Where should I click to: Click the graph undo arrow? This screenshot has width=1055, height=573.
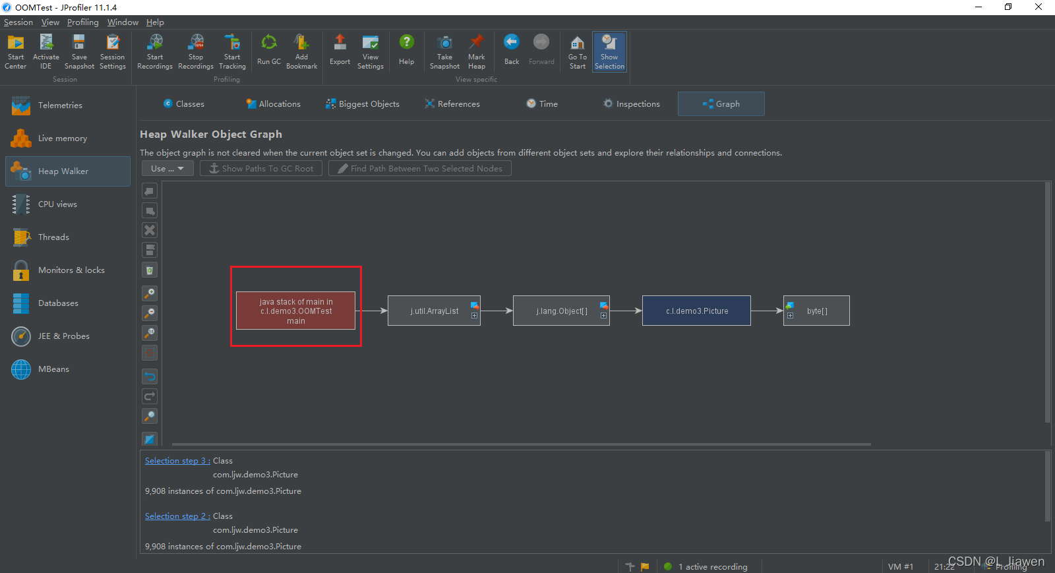(x=150, y=377)
